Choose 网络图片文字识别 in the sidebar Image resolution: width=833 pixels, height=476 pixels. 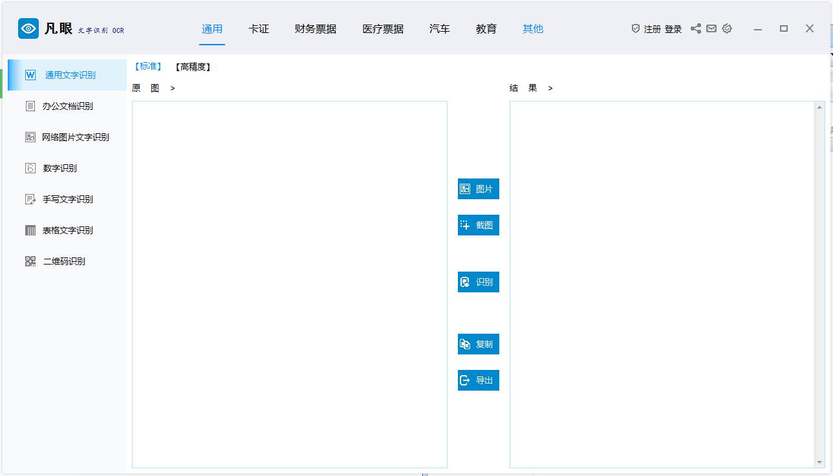tap(67, 137)
